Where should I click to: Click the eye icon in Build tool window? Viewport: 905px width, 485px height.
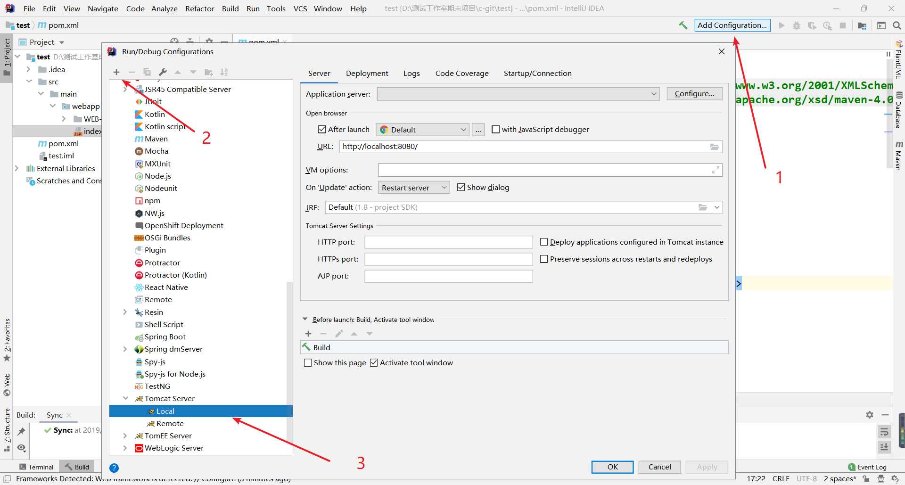[21, 448]
